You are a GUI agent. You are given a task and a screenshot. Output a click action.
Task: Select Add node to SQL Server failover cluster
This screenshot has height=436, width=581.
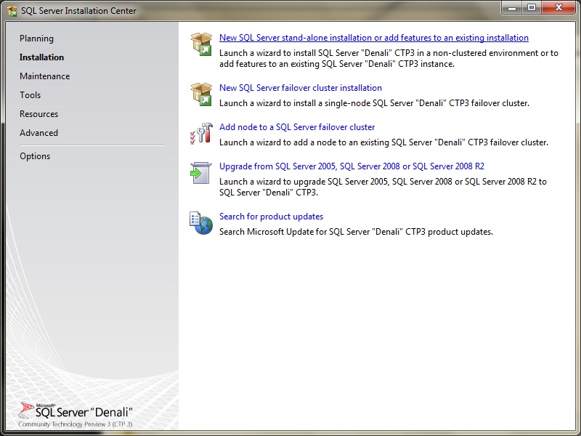tap(297, 127)
